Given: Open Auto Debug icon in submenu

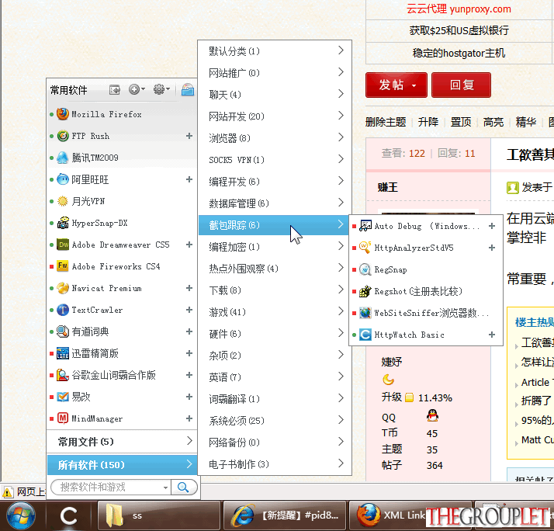Looking at the screenshot, I should (x=365, y=226).
